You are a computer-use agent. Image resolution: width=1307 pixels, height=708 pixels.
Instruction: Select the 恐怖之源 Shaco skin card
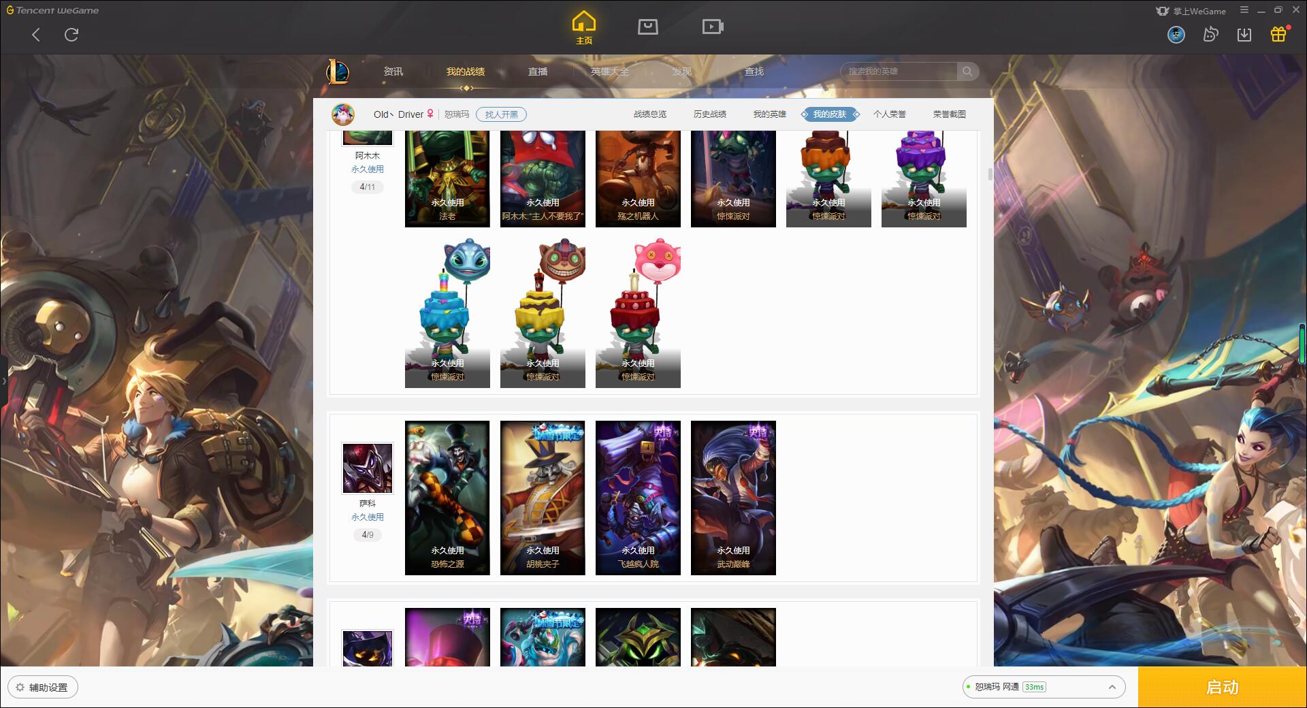(447, 498)
